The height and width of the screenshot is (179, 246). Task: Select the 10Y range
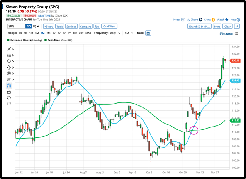[75, 33]
